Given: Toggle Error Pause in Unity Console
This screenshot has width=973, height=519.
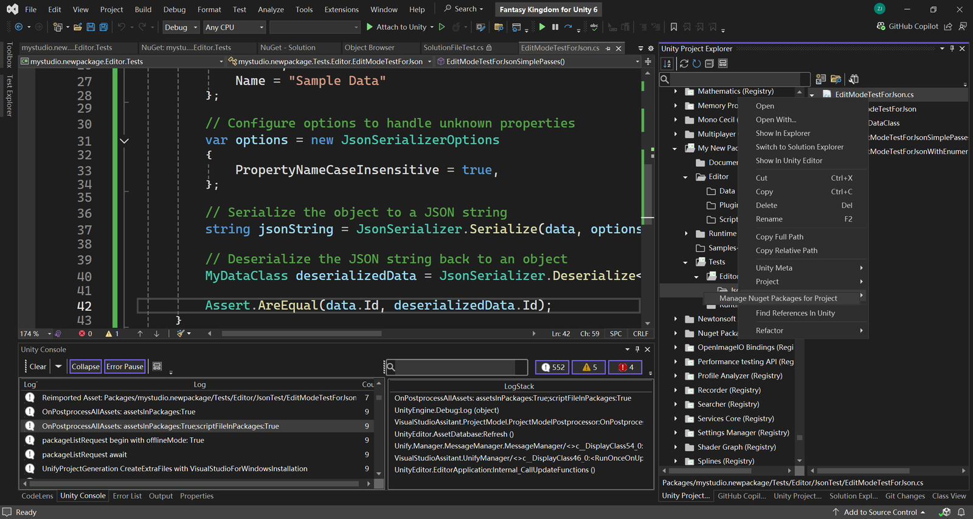Looking at the screenshot, I should [x=125, y=367].
